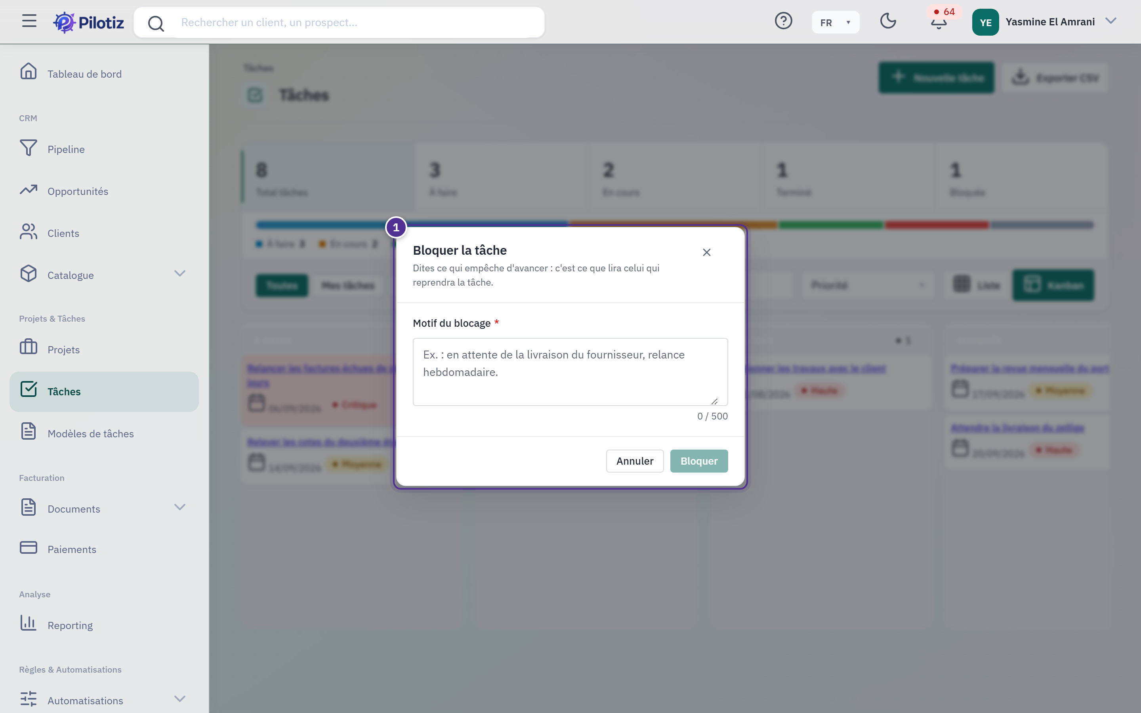The height and width of the screenshot is (713, 1141).
Task: Click the Automatisations sliders icon
Action: click(28, 699)
